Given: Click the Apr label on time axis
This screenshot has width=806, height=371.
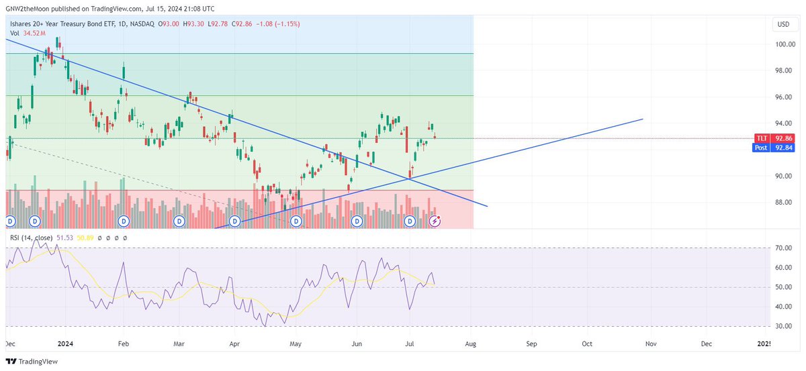Looking at the screenshot, I should coord(235,343).
